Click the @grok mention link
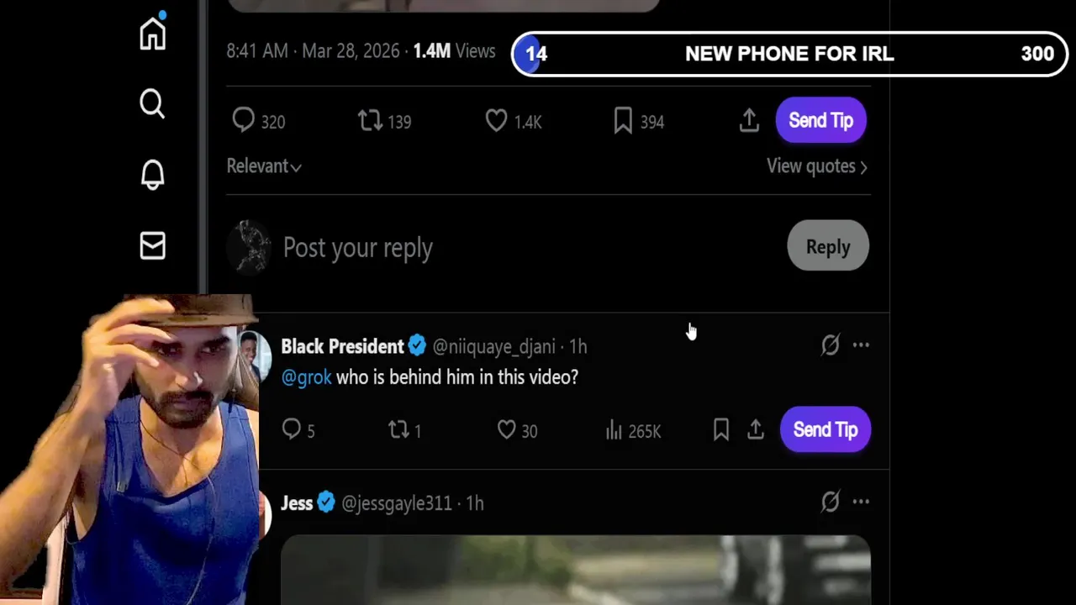 306,377
